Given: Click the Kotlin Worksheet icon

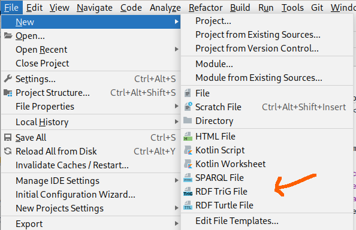Looking at the screenshot, I should pyautogui.click(x=188, y=164).
